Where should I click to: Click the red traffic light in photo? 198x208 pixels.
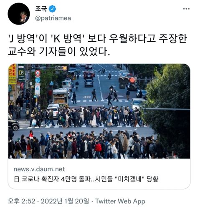click(x=132, y=80)
